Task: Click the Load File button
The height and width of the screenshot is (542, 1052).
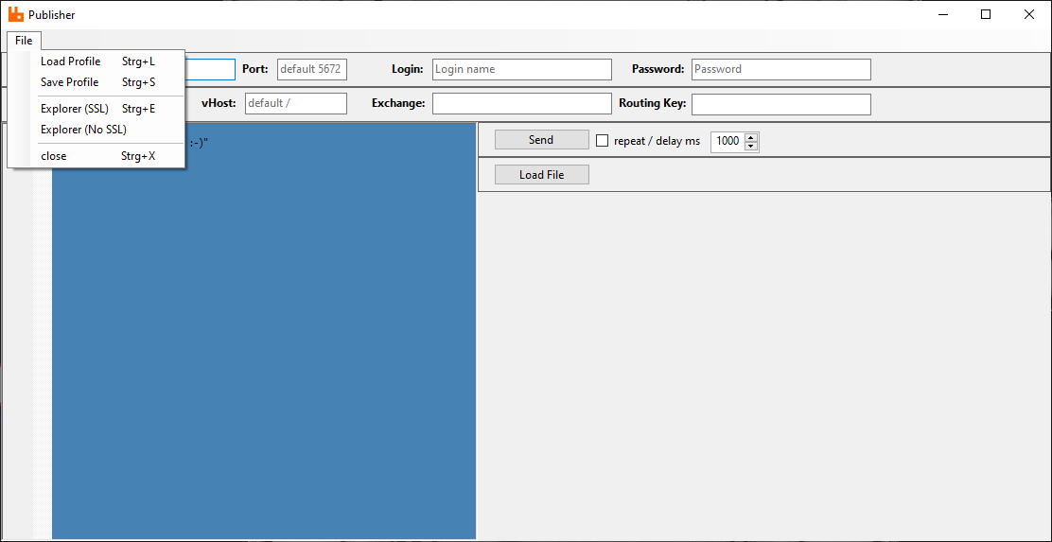Action: click(541, 175)
